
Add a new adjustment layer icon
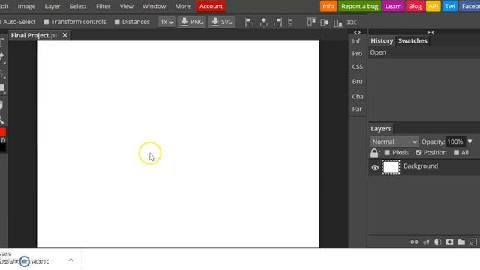pos(438,241)
